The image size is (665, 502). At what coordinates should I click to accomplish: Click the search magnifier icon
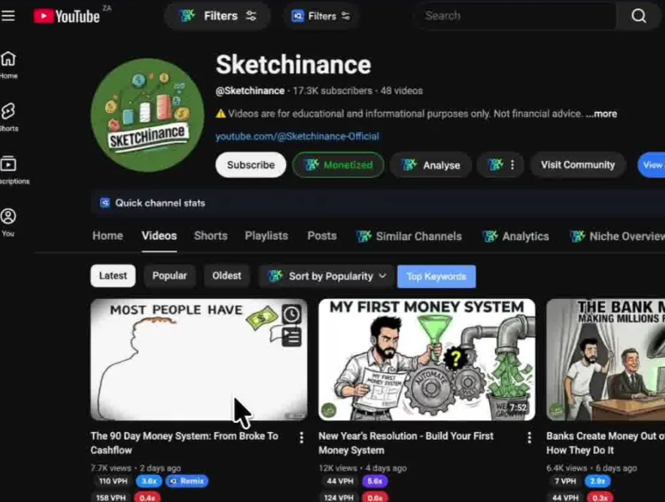tap(639, 16)
